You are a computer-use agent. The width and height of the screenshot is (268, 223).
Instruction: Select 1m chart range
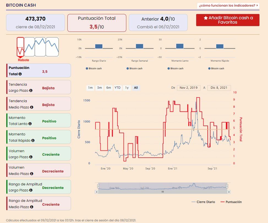click(x=91, y=88)
